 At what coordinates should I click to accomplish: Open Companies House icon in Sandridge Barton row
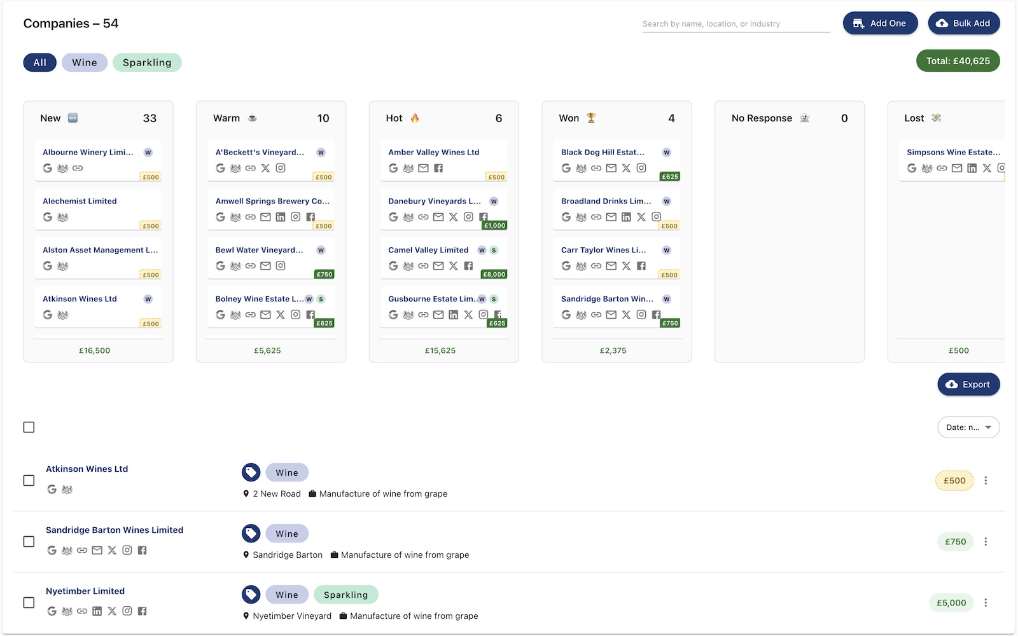tap(67, 551)
